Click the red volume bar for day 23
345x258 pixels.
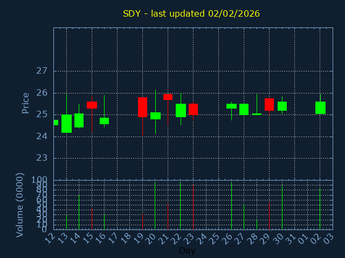click(193, 207)
